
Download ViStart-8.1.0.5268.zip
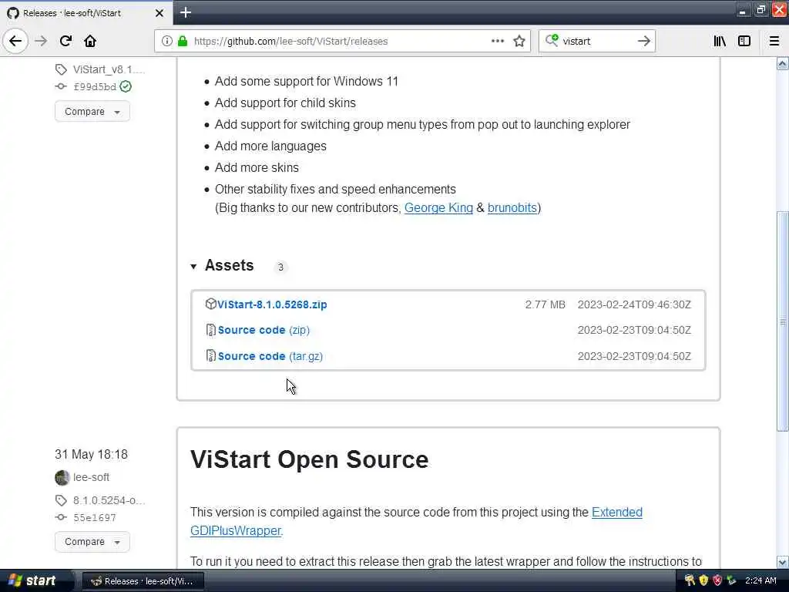[x=272, y=304]
